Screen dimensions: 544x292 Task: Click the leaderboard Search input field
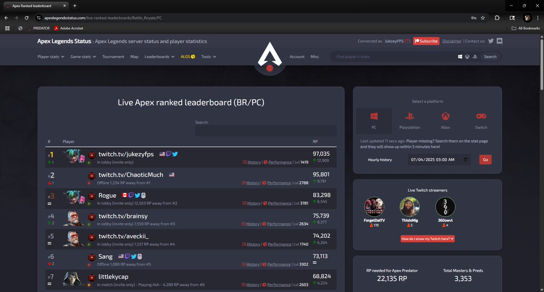pos(266,131)
